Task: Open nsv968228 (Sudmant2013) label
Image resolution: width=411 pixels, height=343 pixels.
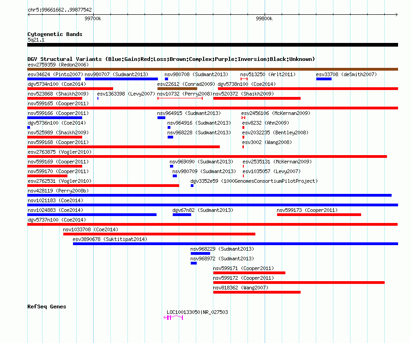Action: (199, 132)
